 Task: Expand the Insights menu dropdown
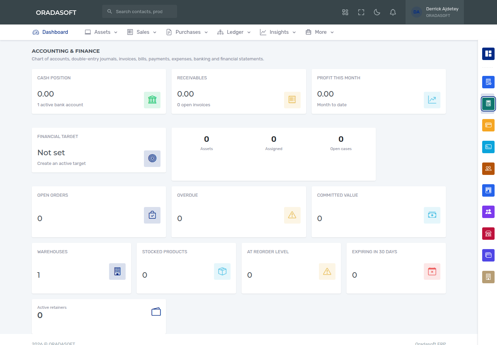278,32
